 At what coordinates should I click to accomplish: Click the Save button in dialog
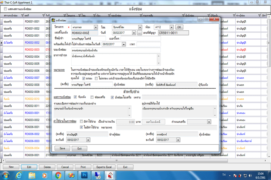click(62, 148)
